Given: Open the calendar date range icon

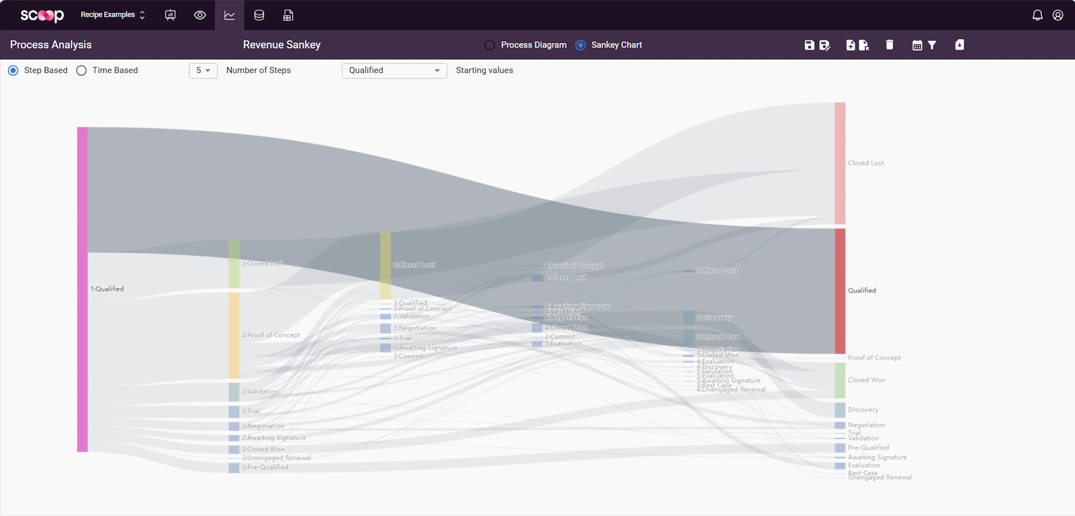Looking at the screenshot, I should (917, 45).
